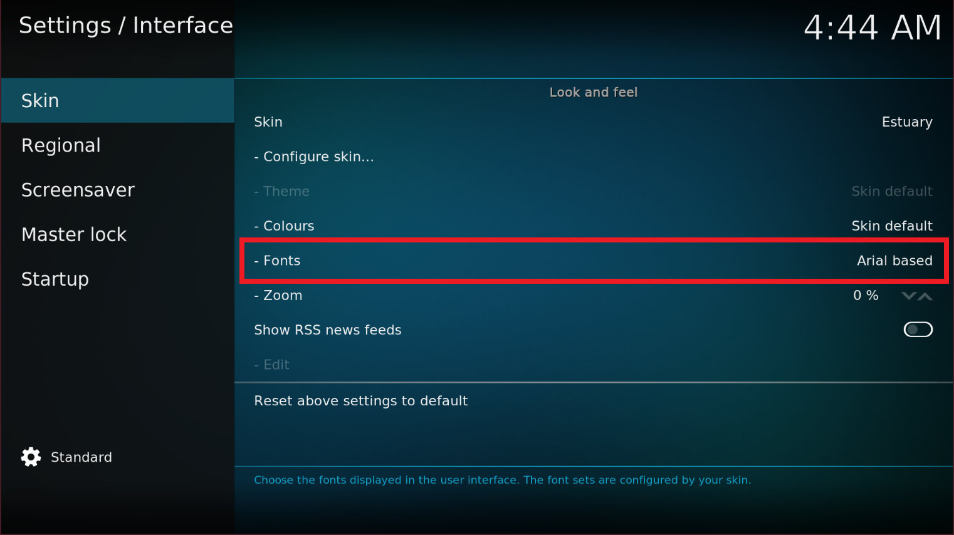Toggle Show RSS news feeds switch
This screenshot has width=954, height=535.
(x=918, y=330)
